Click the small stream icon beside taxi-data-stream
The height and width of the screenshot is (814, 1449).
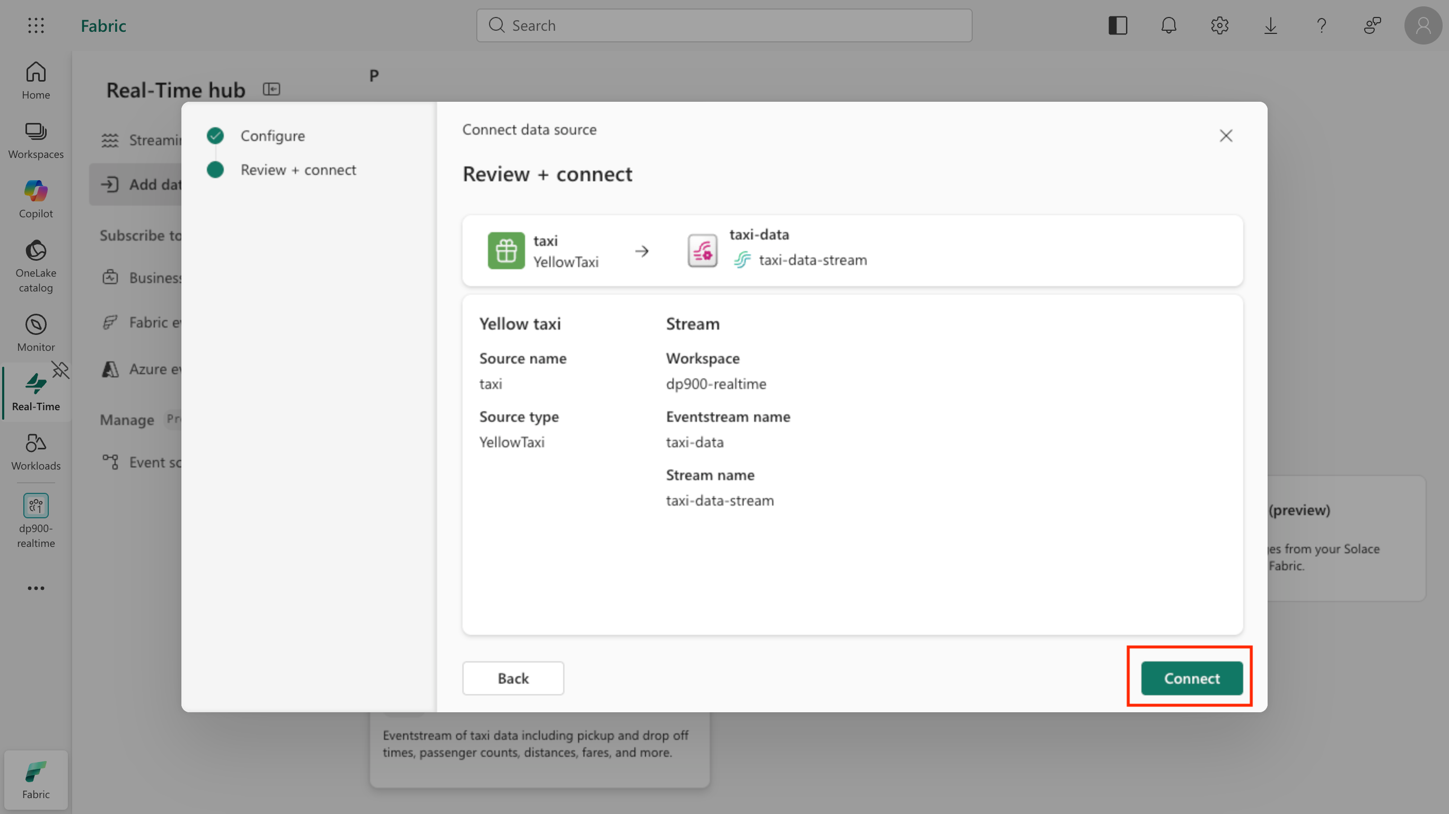click(x=742, y=260)
